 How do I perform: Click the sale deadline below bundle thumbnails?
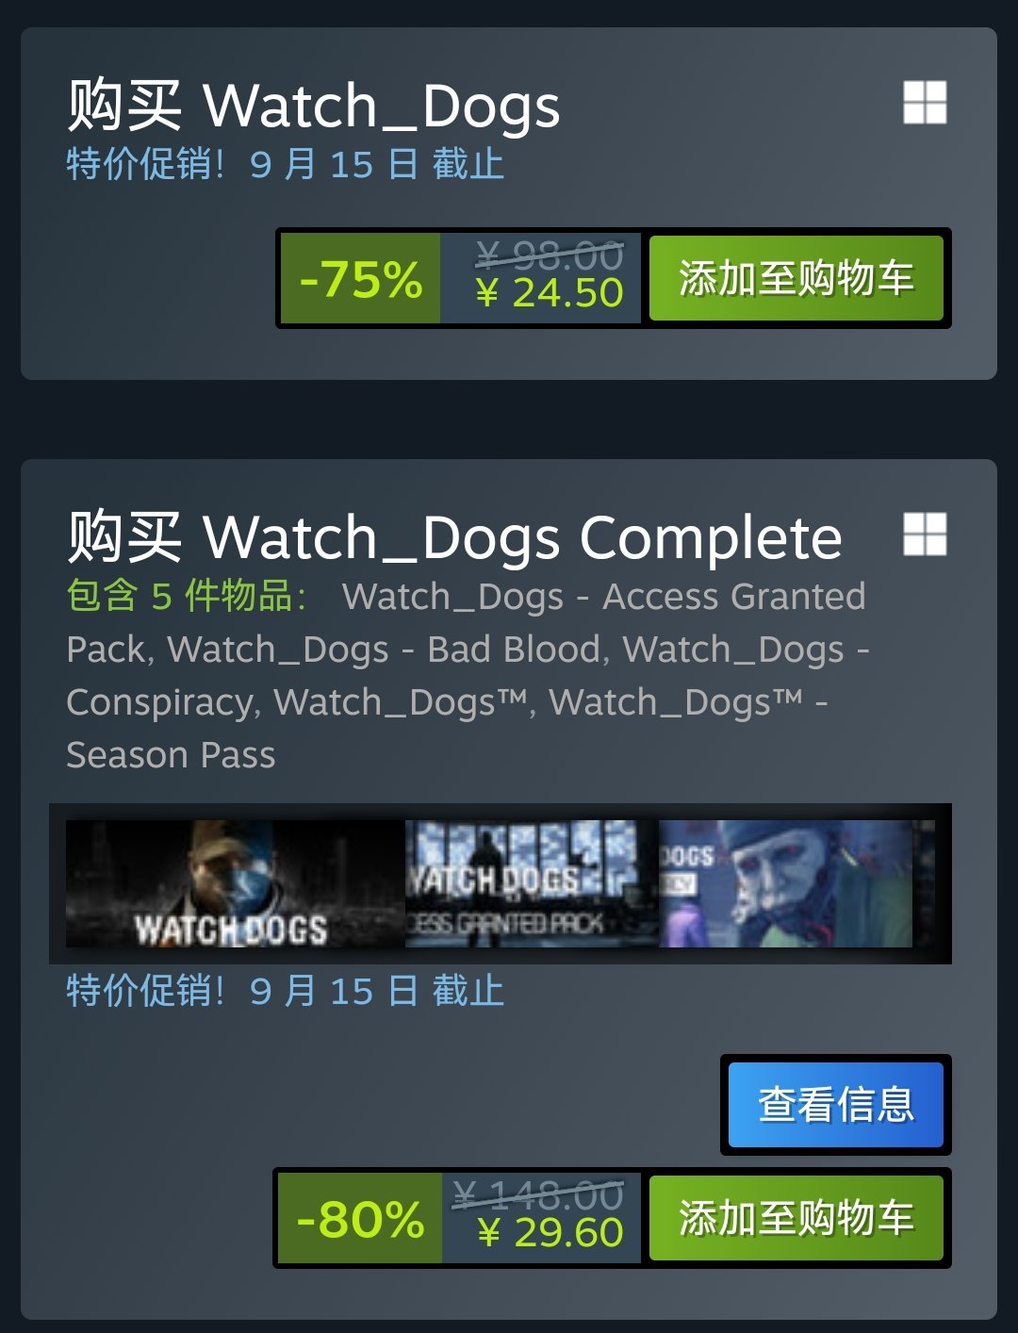285,991
